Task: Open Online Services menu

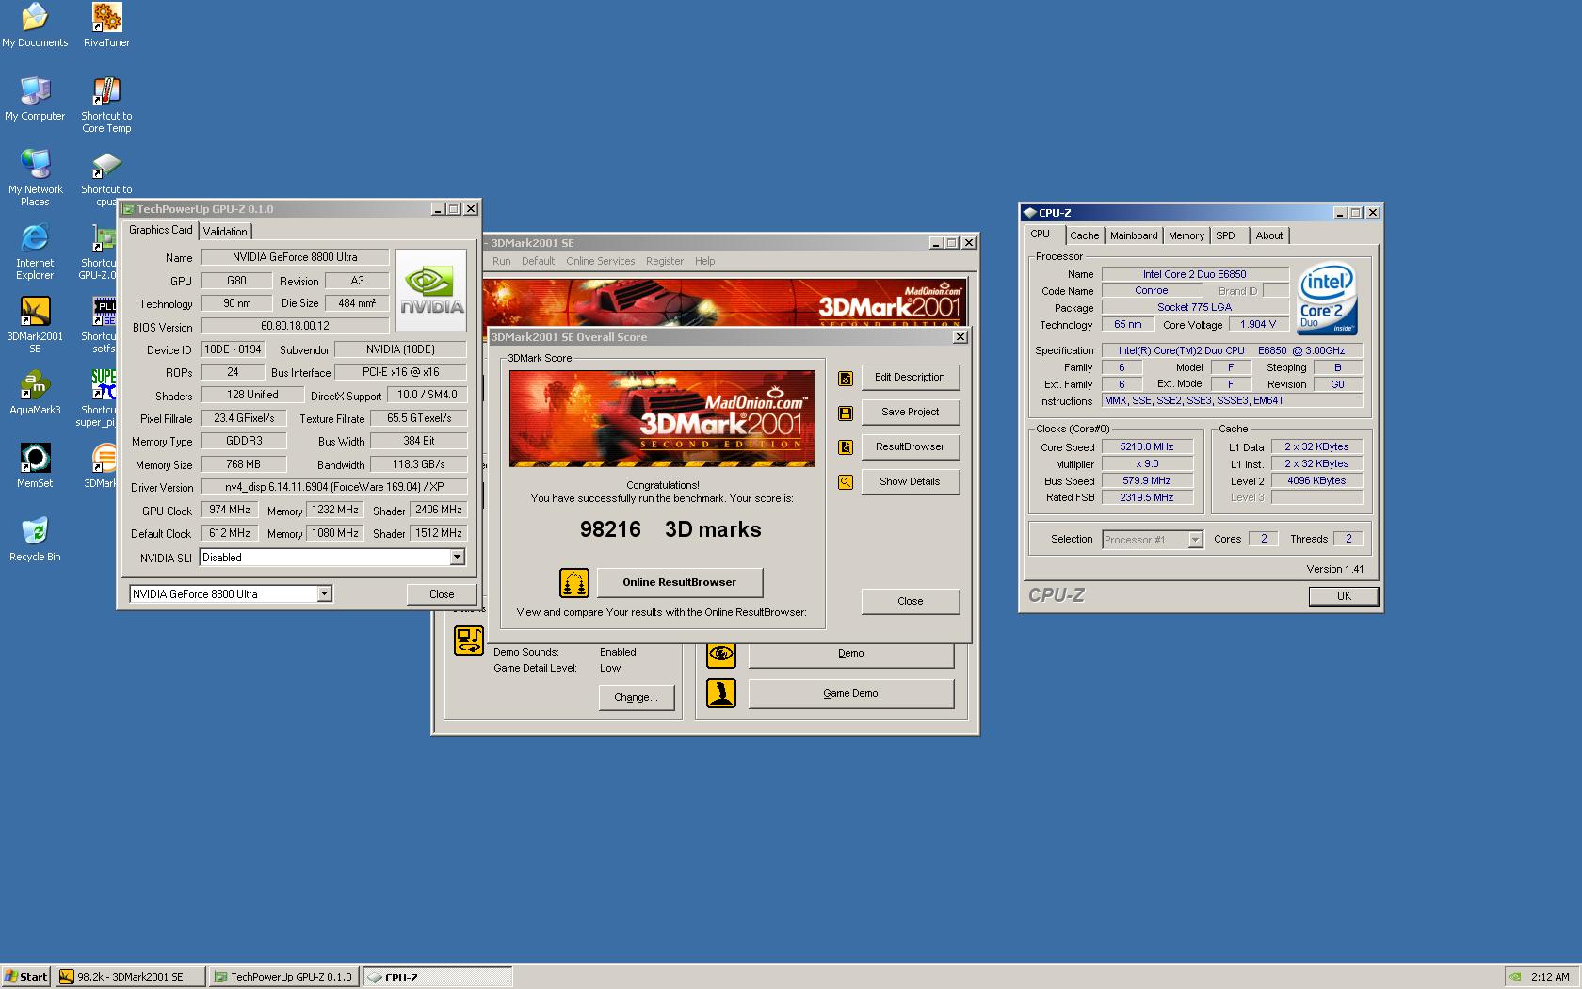Action: coord(601,261)
